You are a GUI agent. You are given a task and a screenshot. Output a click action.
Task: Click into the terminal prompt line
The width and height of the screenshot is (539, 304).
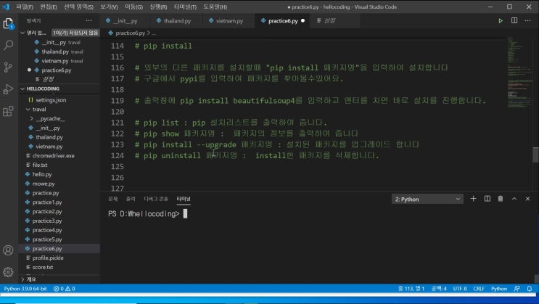click(148, 214)
